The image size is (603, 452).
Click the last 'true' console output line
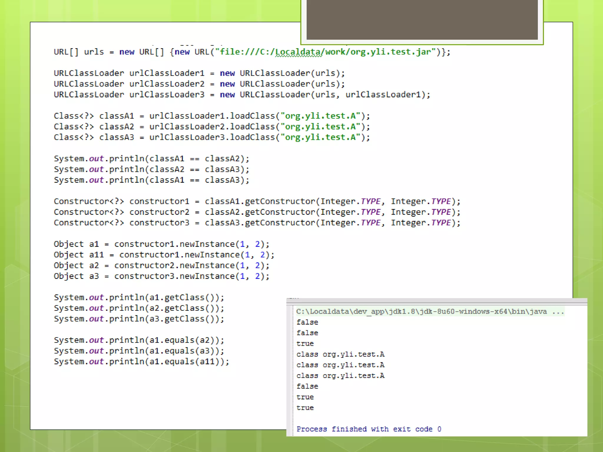click(x=305, y=408)
